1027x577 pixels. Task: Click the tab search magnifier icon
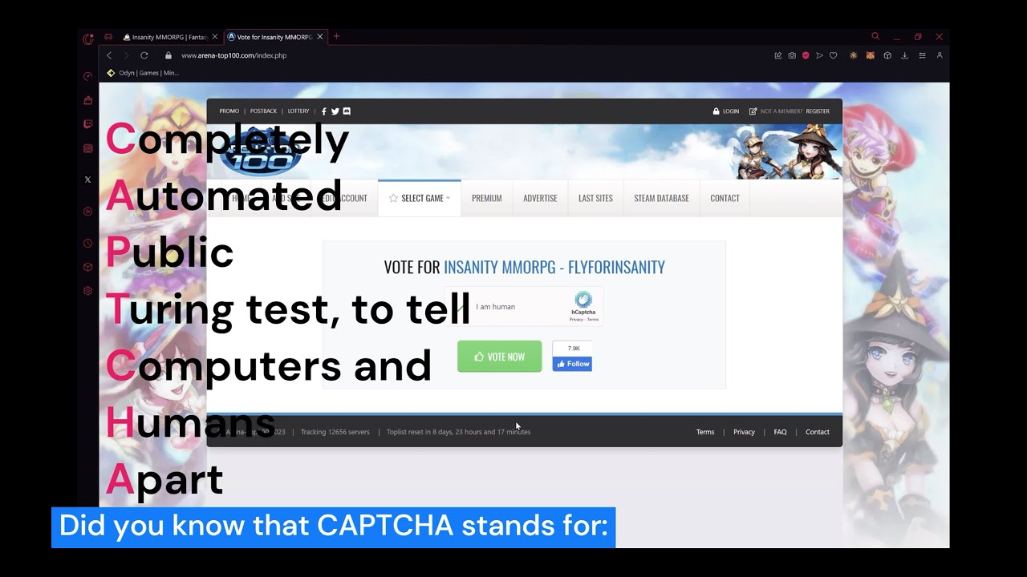pos(875,36)
